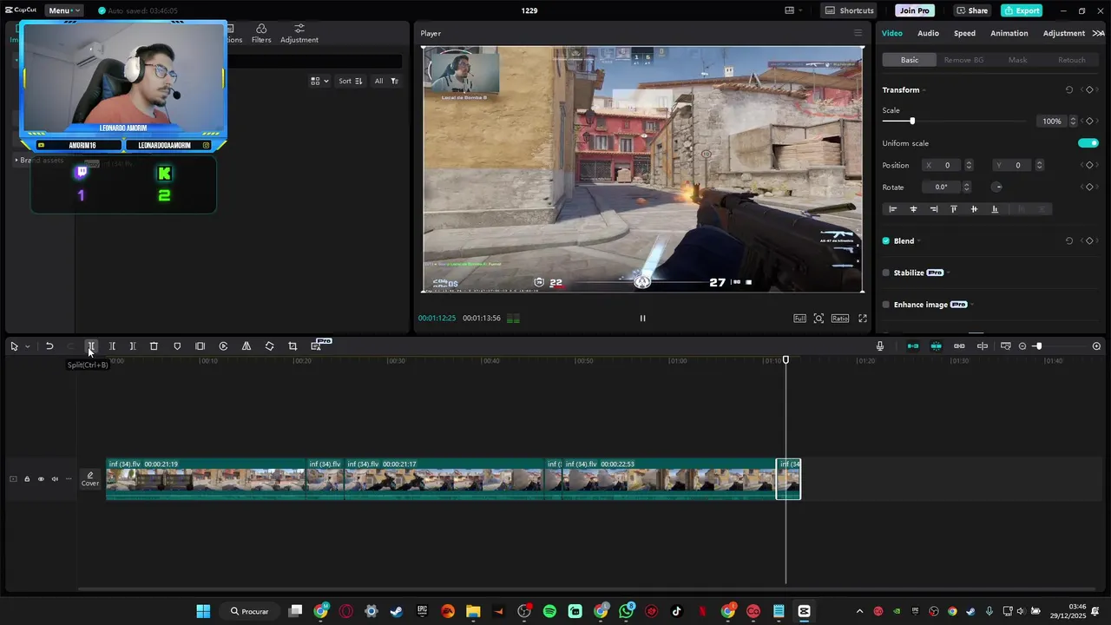Image resolution: width=1111 pixels, height=625 pixels.
Task: Click the Reverse playback icon in timeline toolbar
Action: coord(223,346)
